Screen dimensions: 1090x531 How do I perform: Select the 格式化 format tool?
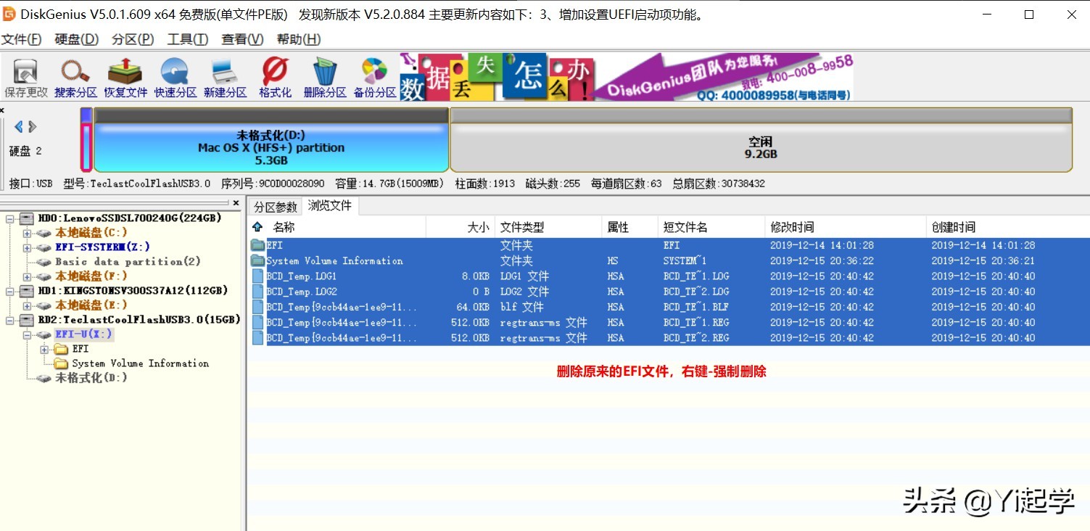(x=273, y=75)
